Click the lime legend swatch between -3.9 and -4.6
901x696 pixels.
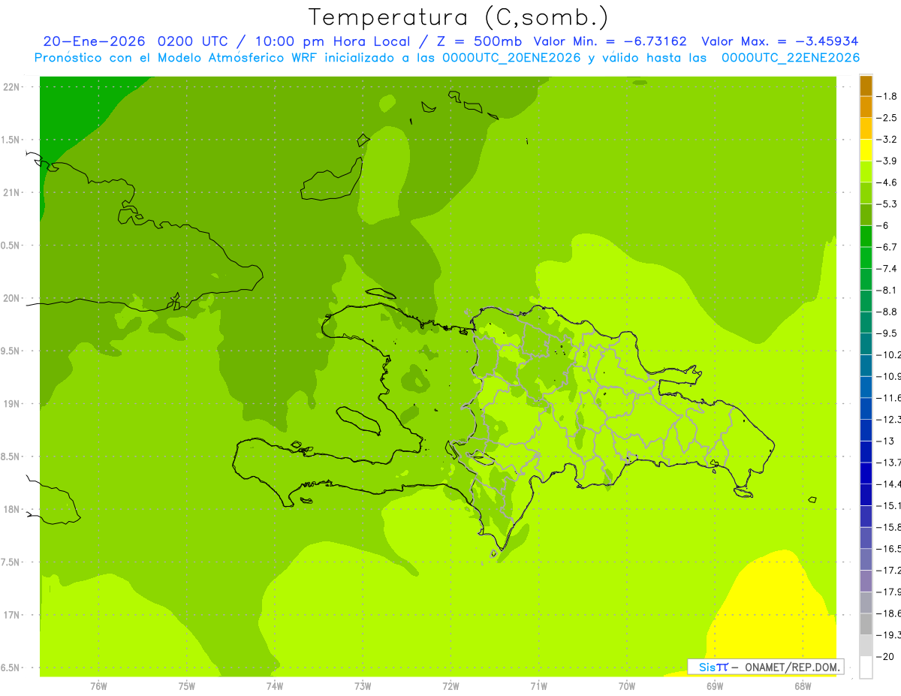[866, 172]
